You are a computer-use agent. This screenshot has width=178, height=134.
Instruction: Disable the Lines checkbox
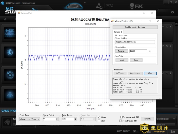coord(99,117)
